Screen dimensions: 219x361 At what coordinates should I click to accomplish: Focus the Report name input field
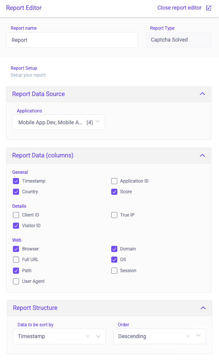click(x=72, y=40)
